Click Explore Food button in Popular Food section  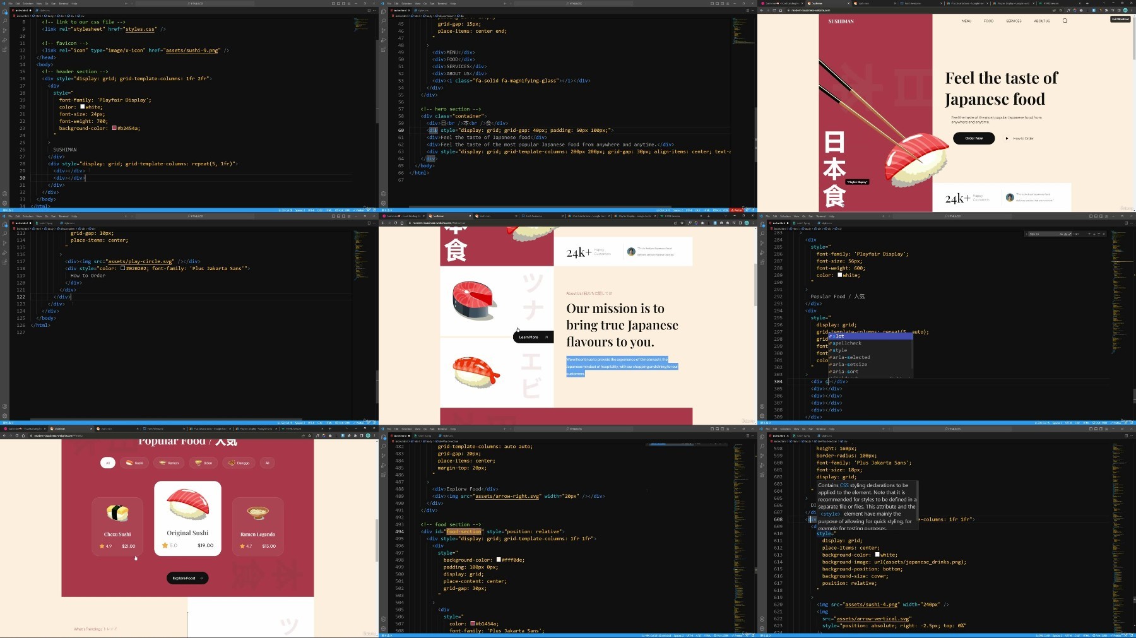click(x=187, y=578)
